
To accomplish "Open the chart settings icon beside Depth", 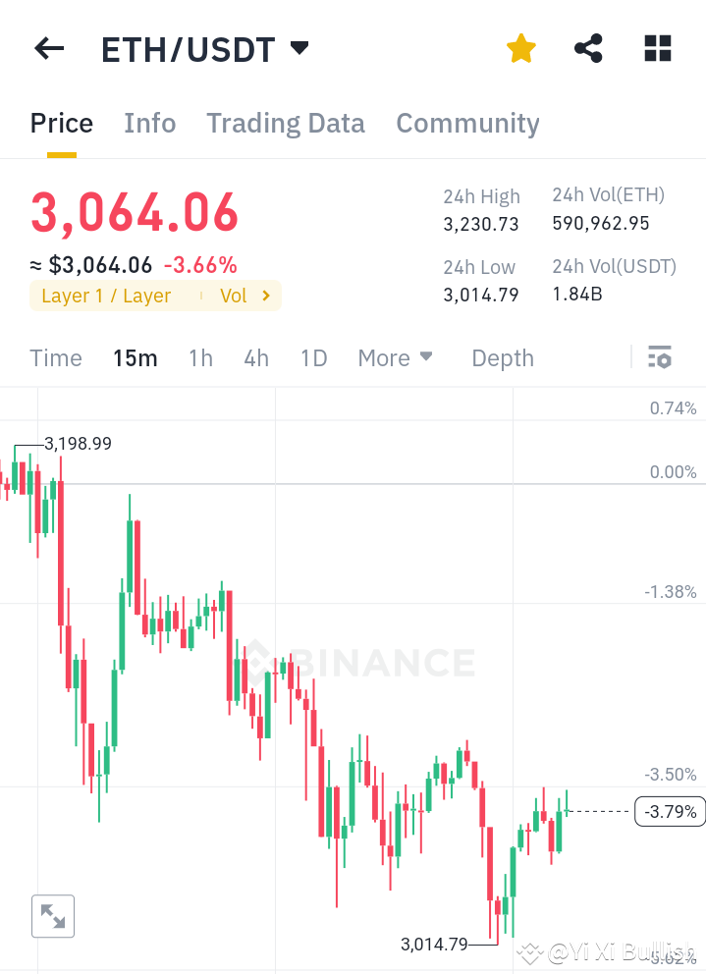I will click(x=659, y=357).
